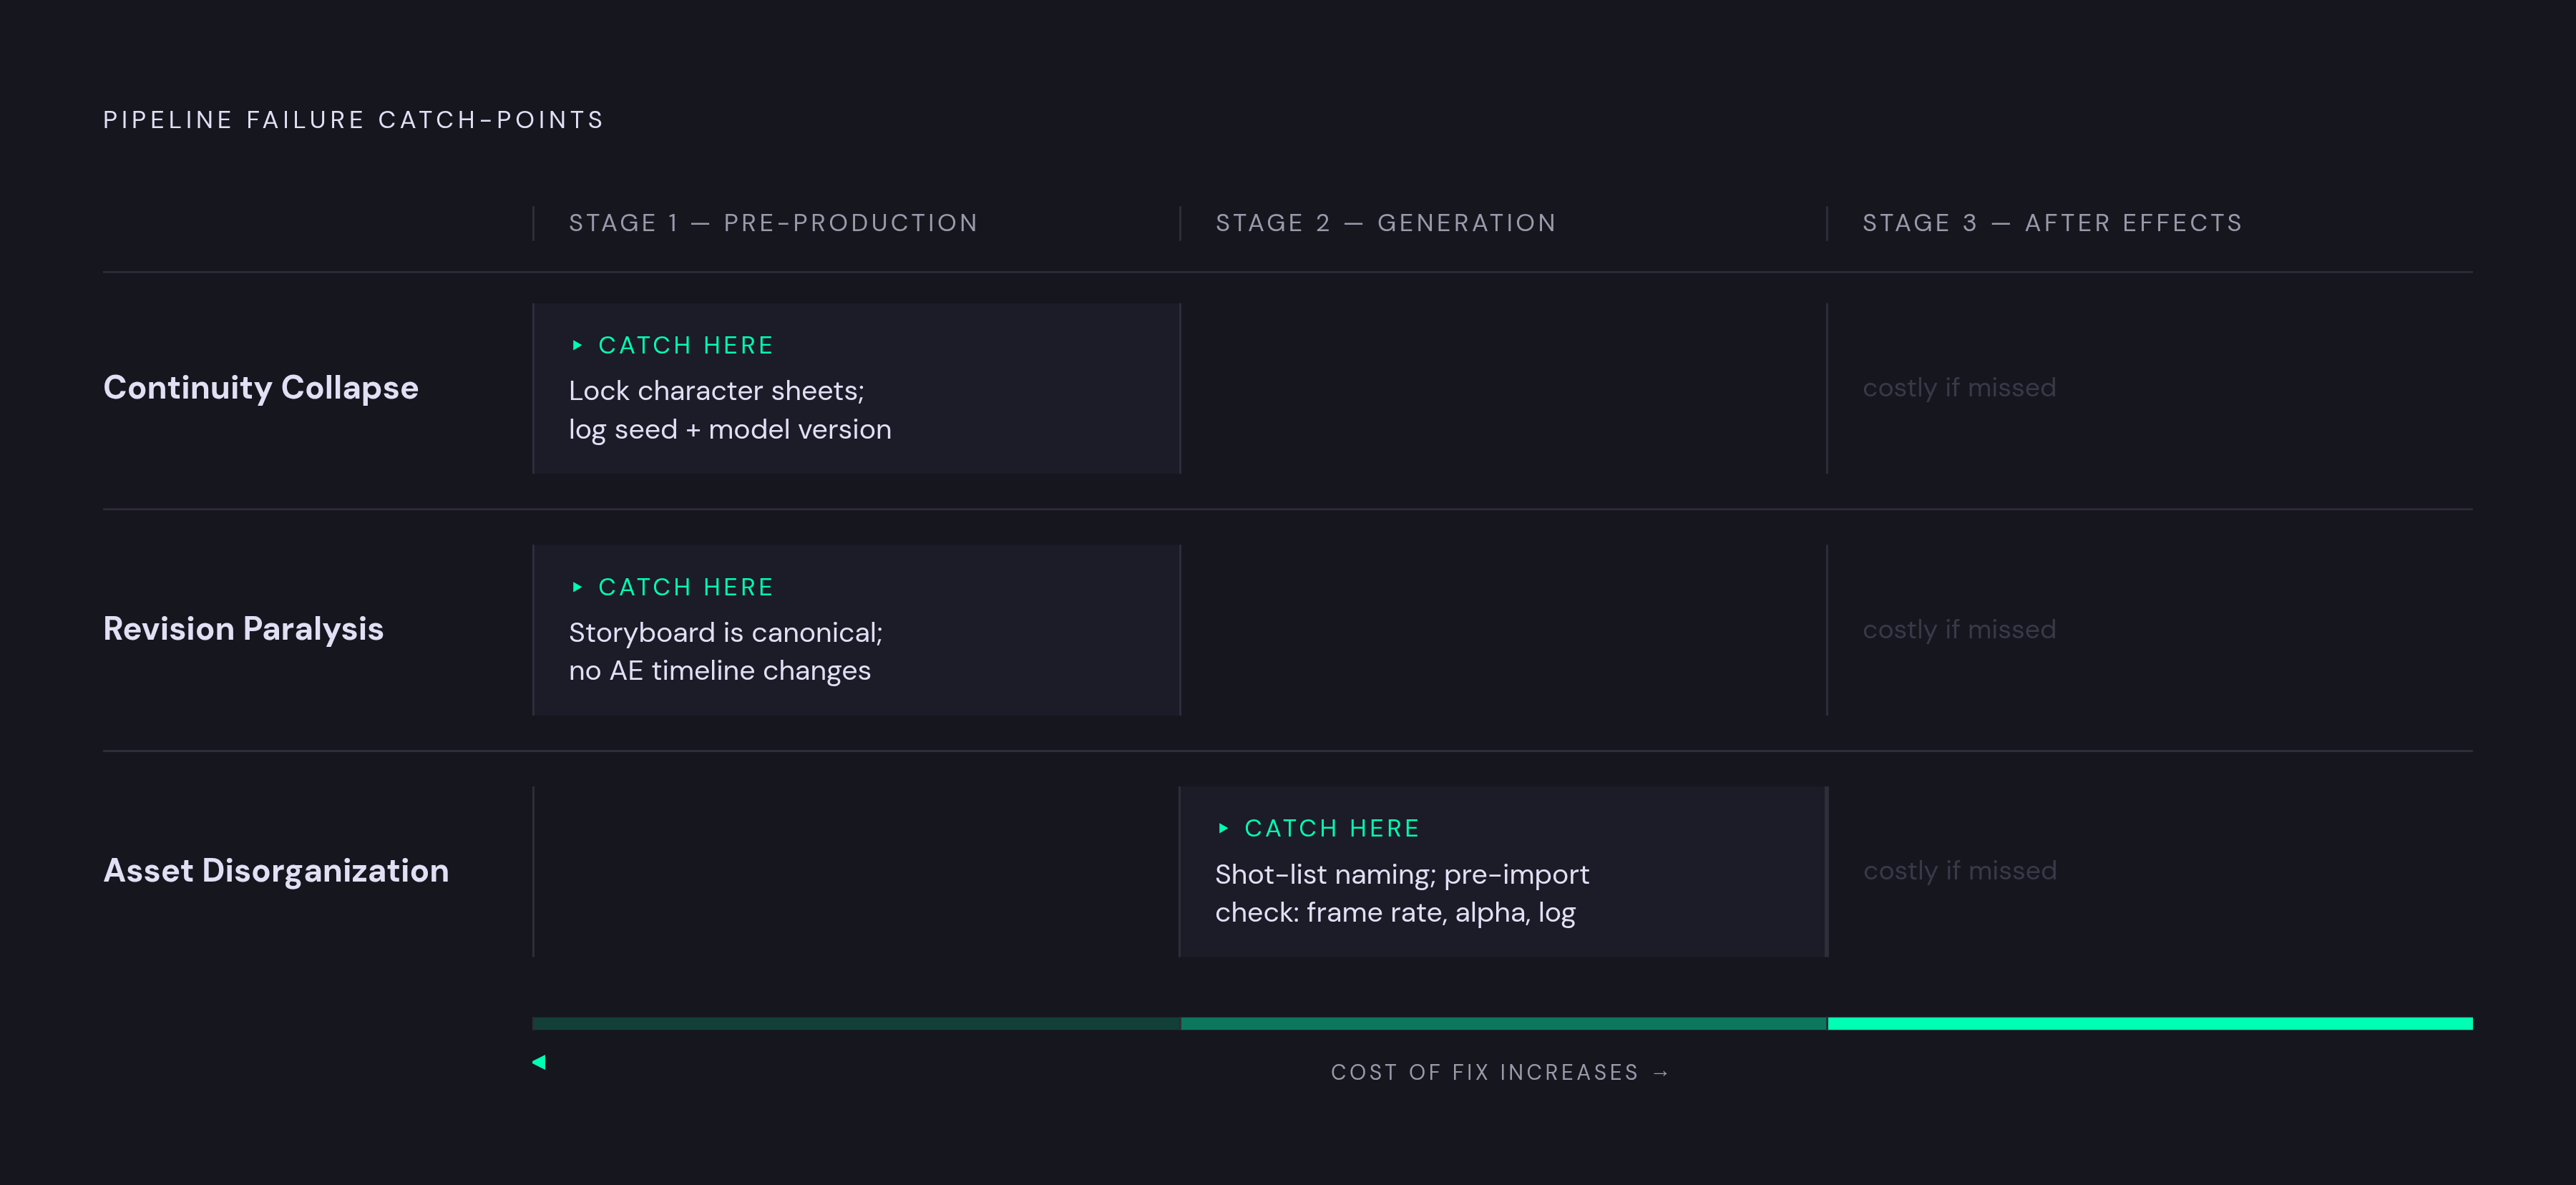Select the Stage 1 — Pre-Production column header
This screenshot has height=1185, width=2576.
coord(773,223)
